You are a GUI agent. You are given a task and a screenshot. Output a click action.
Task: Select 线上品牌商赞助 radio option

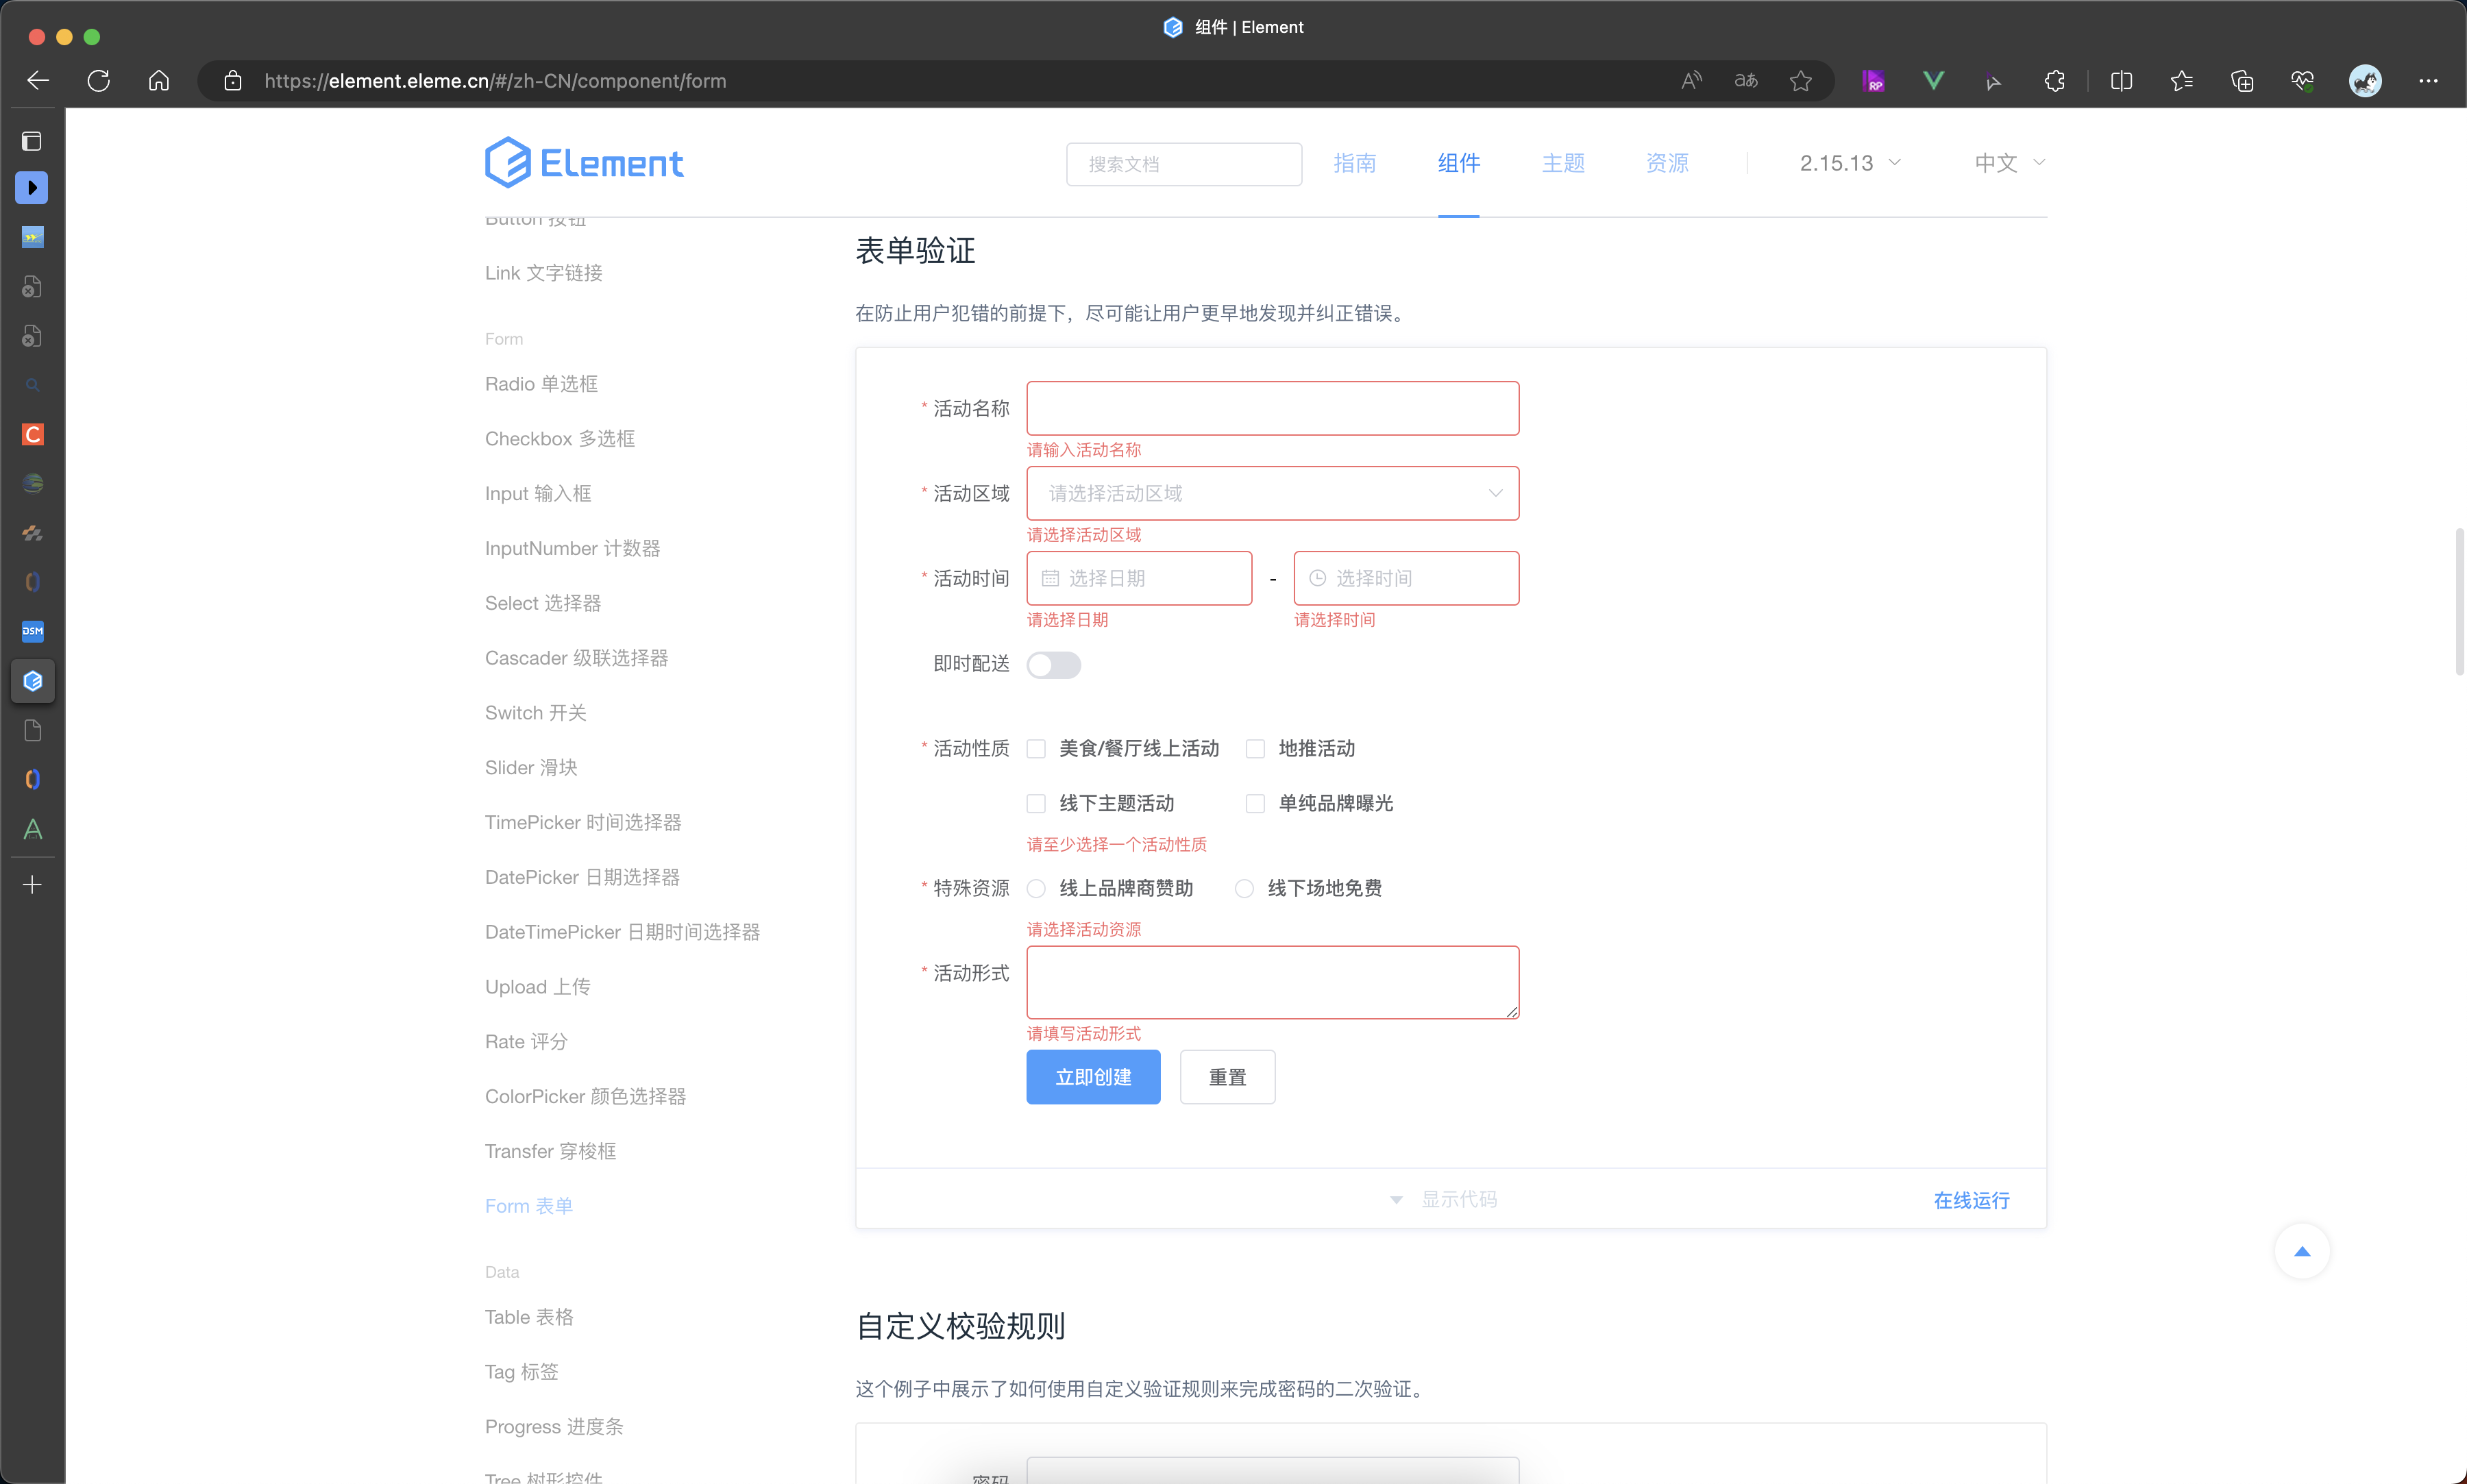1036,889
